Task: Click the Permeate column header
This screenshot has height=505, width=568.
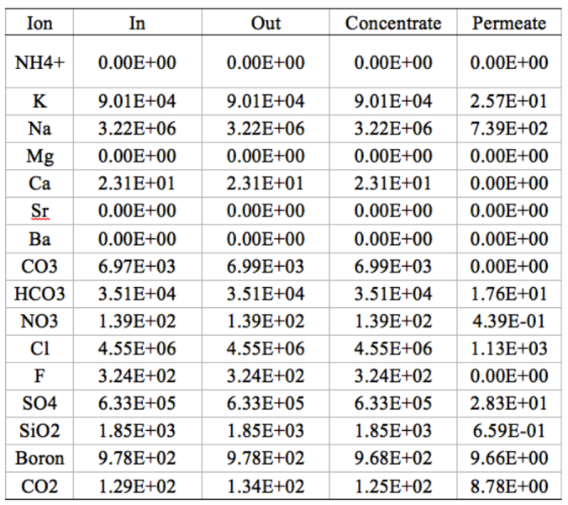Action: [x=509, y=23]
